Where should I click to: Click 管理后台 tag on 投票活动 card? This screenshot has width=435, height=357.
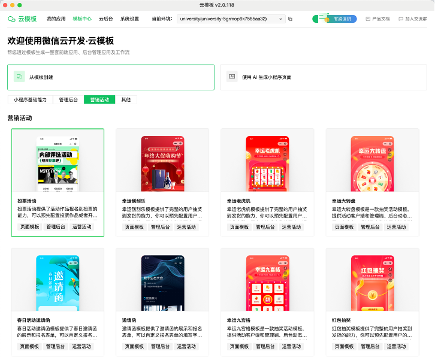(56, 226)
